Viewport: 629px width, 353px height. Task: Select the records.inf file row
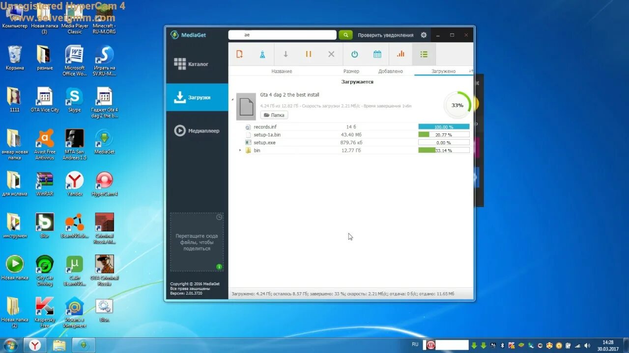coord(351,127)
